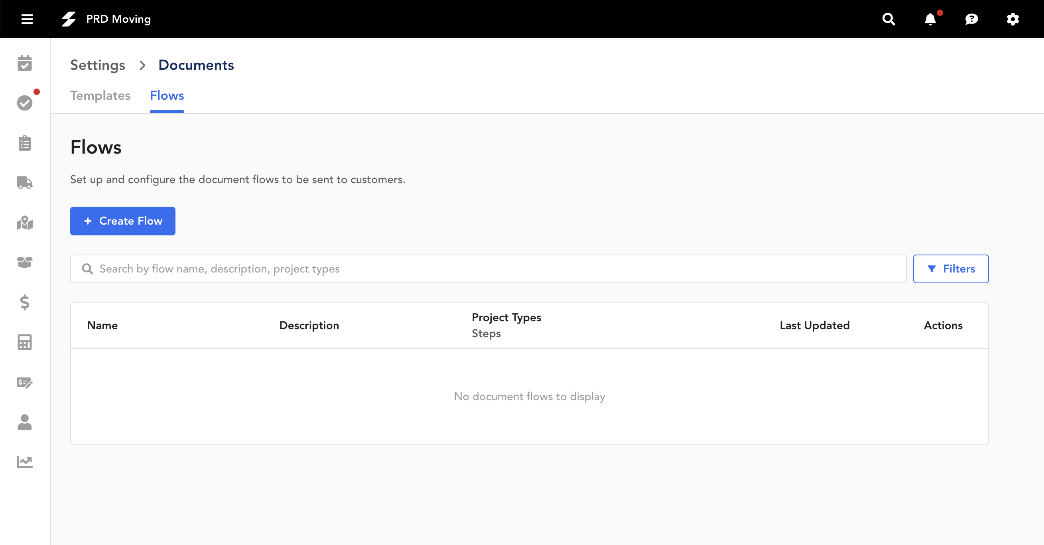The height and width of the screenshot is (545, 1044).
Task: Select the Flows tab
Action: pyautogui.click(x=167, y=95)
